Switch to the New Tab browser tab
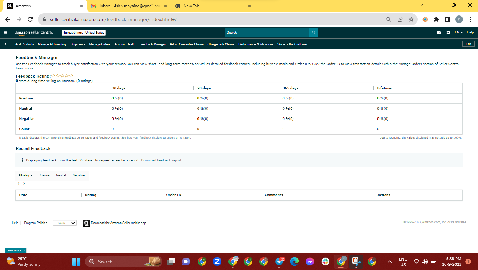This screenshot has height=270, width=478. point(213,6)
